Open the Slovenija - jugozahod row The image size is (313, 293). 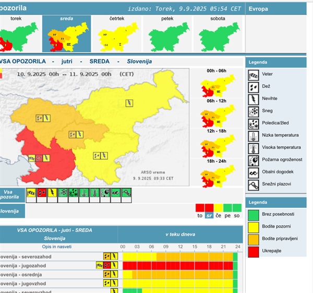click(x=59, y=266)
